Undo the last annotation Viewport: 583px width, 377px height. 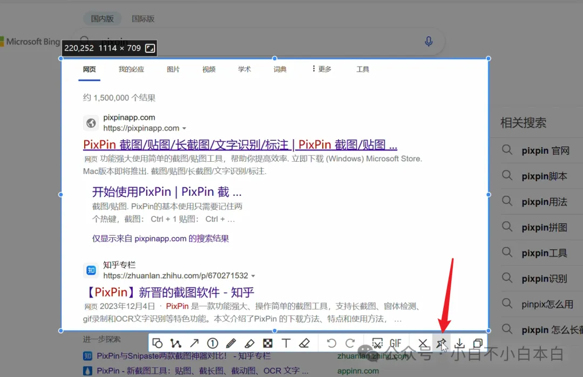(x=331, y=343)
